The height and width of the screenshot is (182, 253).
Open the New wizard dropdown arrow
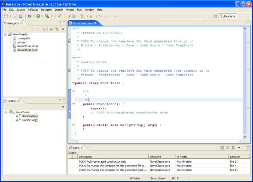[10, 16]
